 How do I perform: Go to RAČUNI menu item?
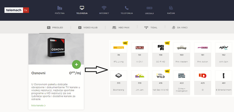(171, 13)
